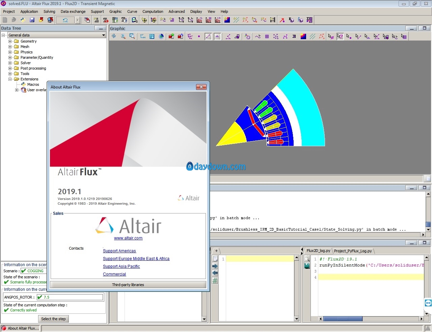432x332 pixels.
Task: Click the zoom all magnifier icon
Action: (x=123, y=36)
